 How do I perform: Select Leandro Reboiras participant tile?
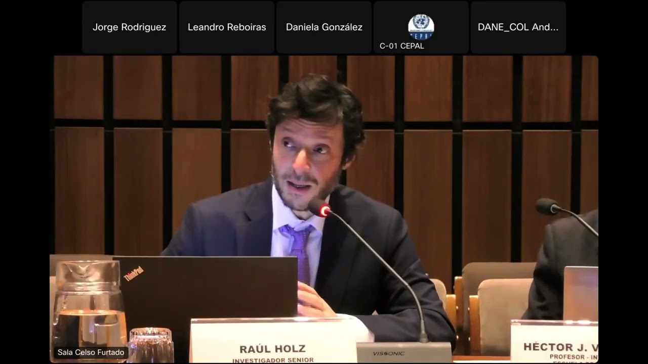227,27
